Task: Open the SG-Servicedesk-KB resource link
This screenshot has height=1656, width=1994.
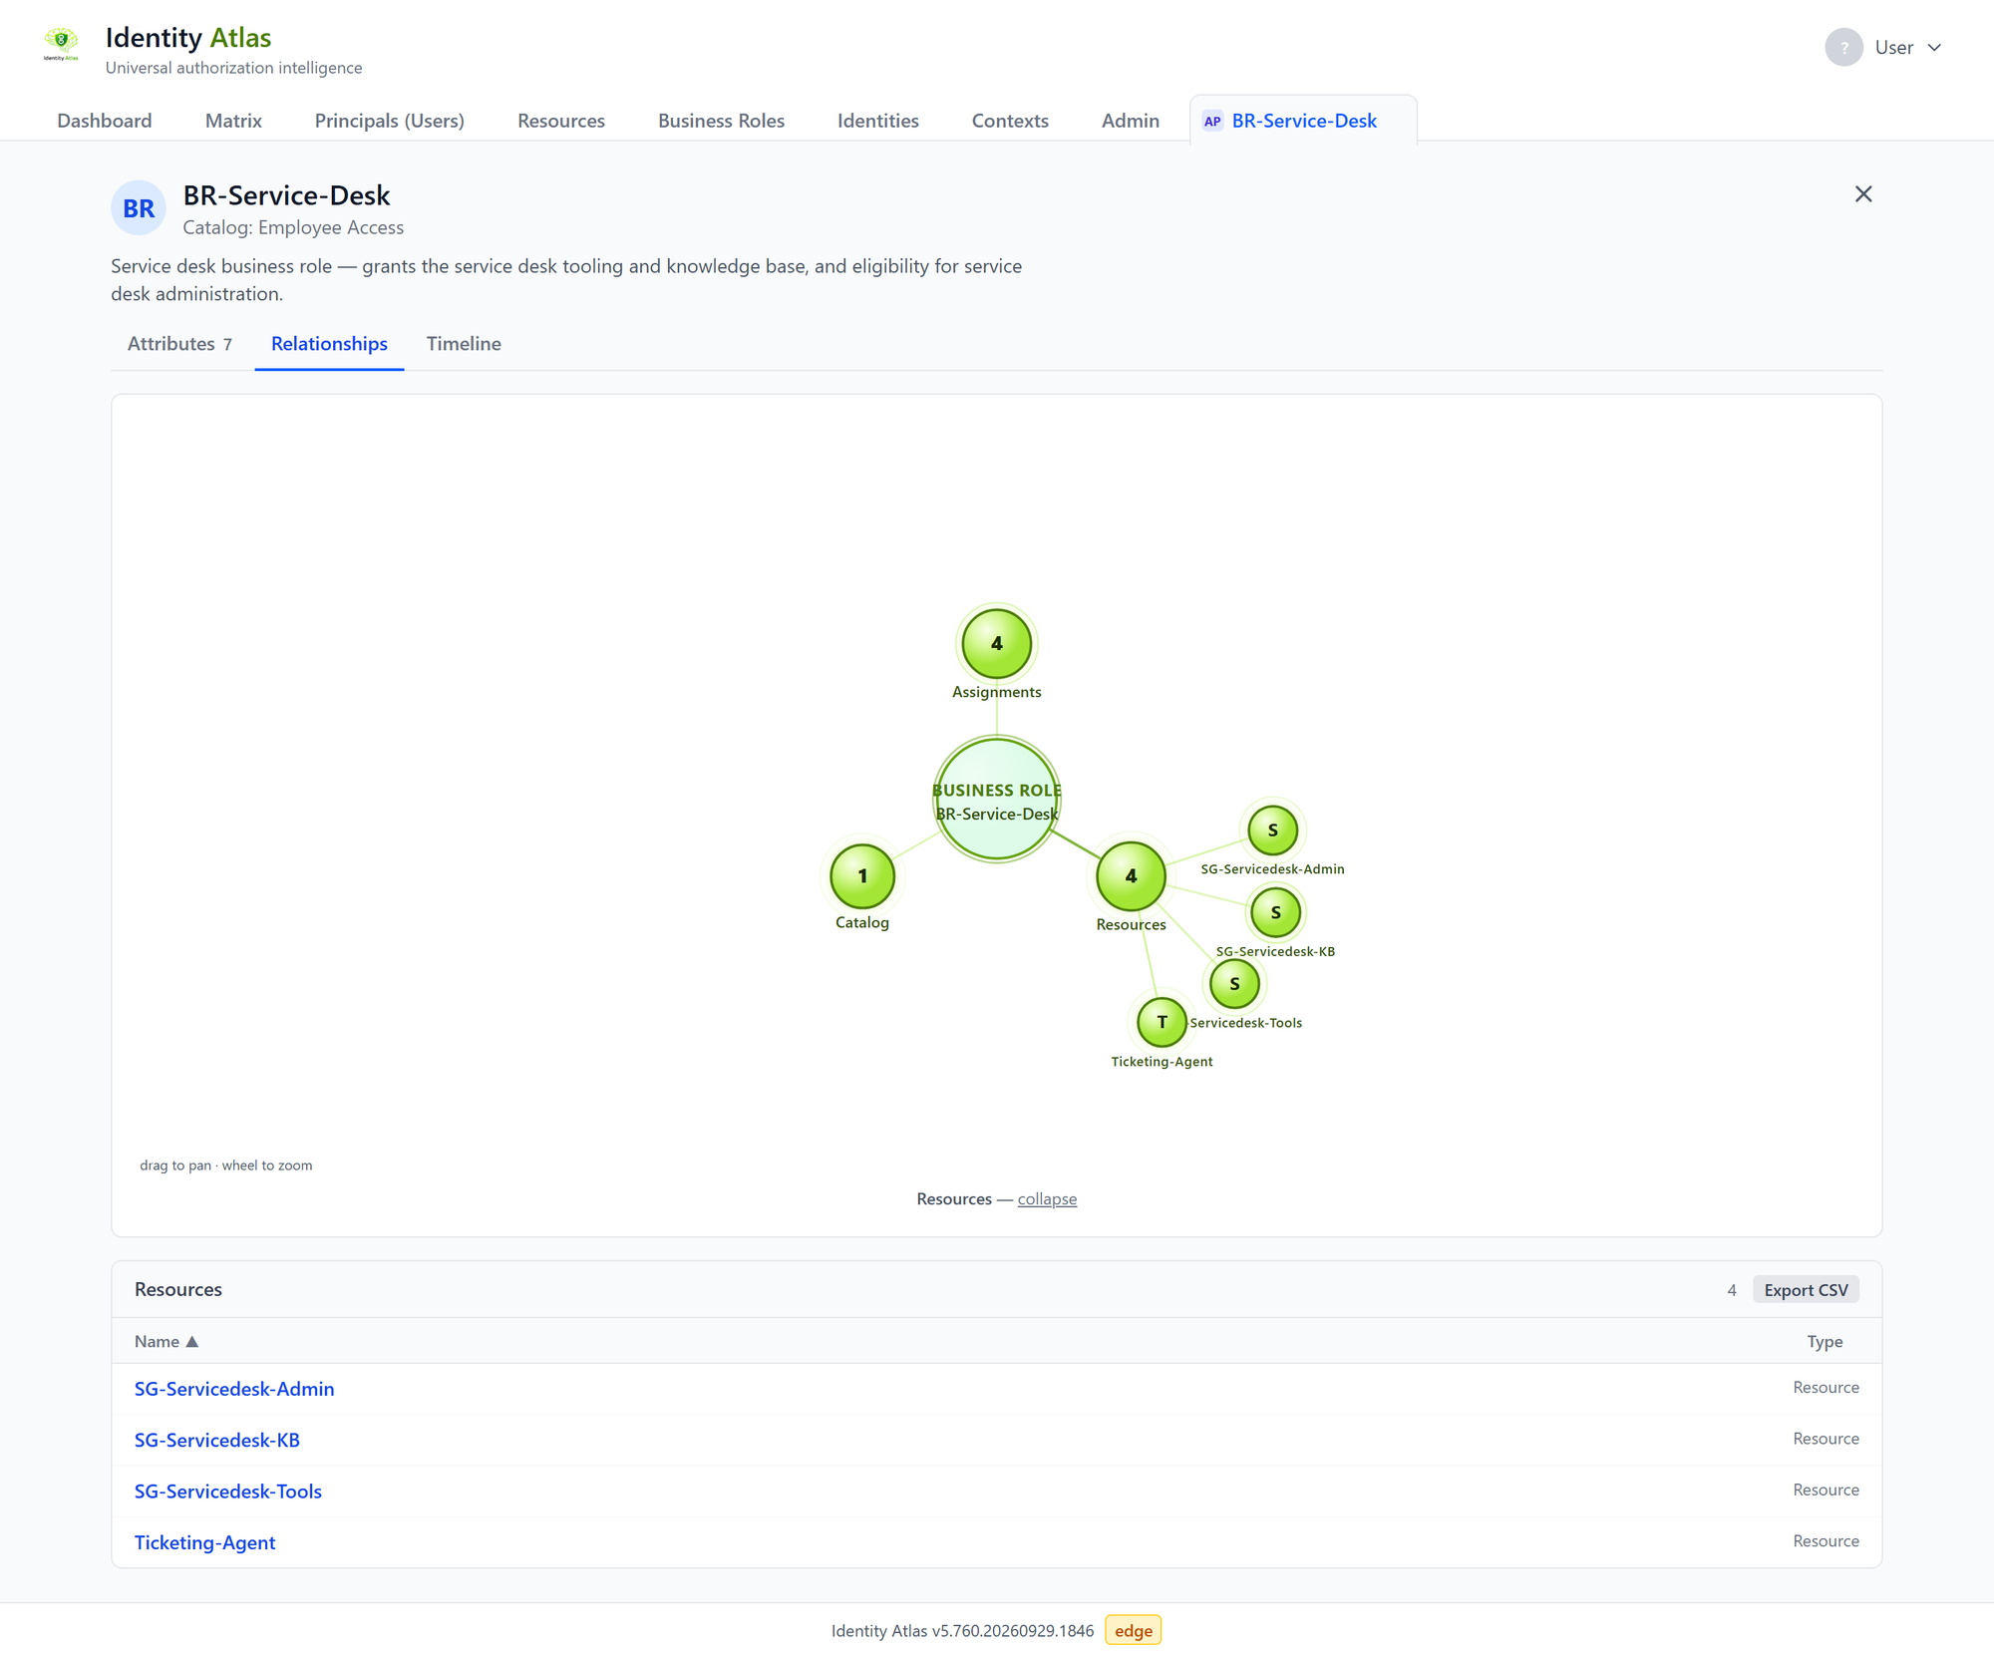Action: click(217, 1441)
